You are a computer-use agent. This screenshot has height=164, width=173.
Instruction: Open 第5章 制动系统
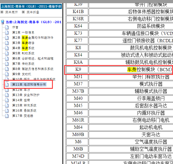coord(23,53)
